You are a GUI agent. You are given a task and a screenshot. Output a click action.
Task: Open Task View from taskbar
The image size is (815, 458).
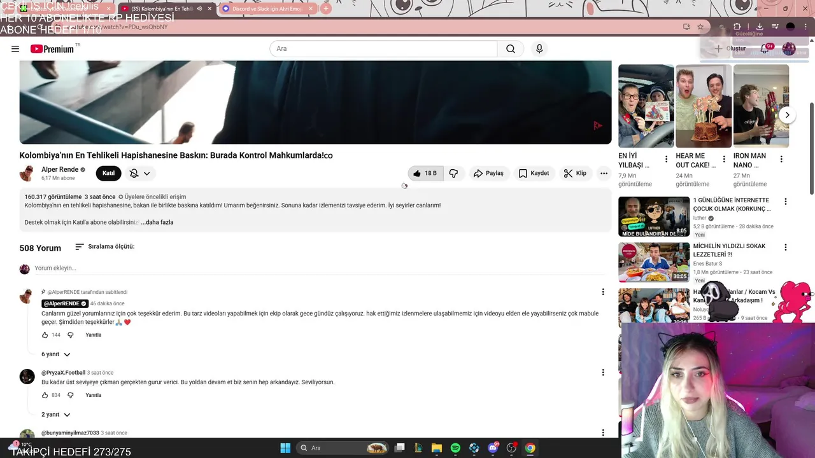(x=400, y=448)
